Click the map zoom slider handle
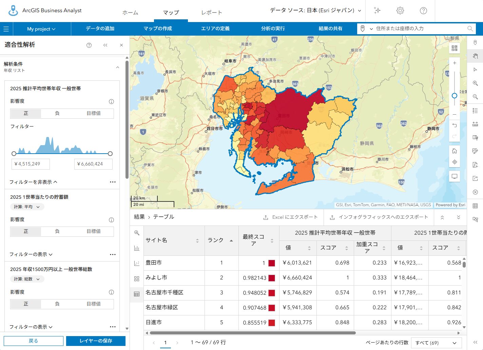483x350 pixels. point(455,96)
